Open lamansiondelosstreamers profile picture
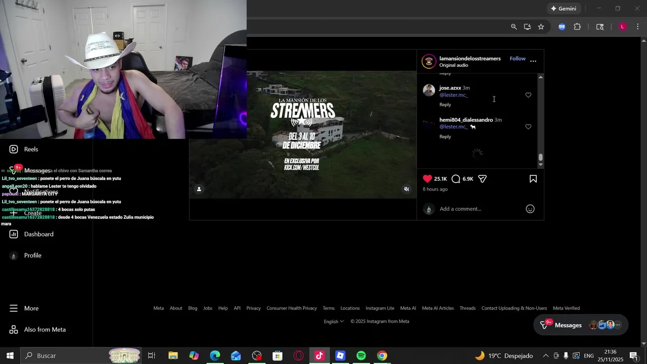 click(429, 61)
